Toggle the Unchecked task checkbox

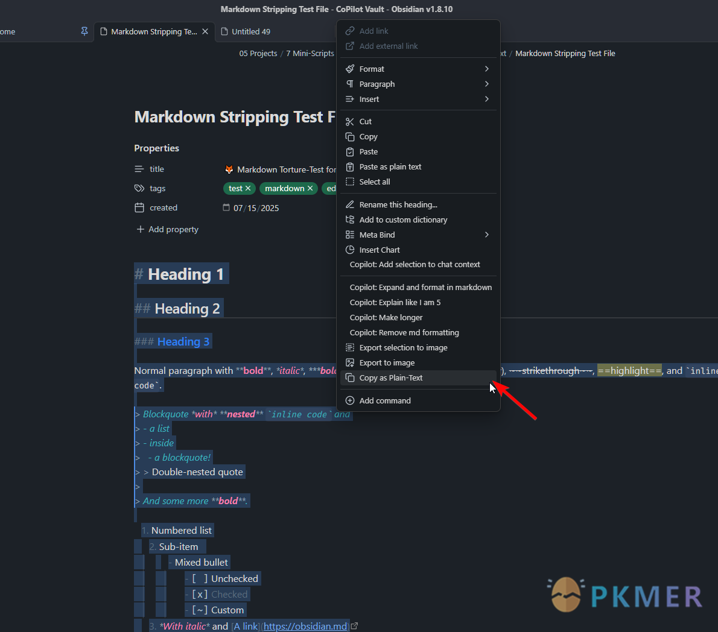200,579
